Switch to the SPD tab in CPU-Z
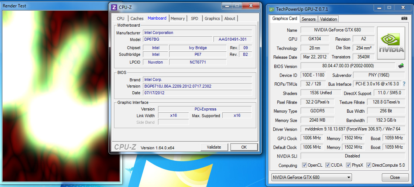 (195, 18)
